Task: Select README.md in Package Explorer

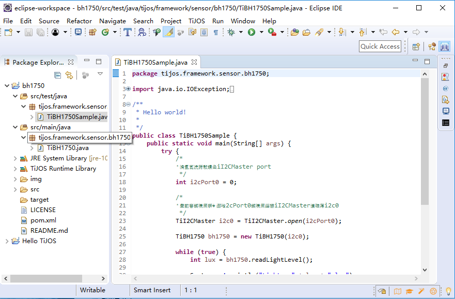Action: coord(49,230)
